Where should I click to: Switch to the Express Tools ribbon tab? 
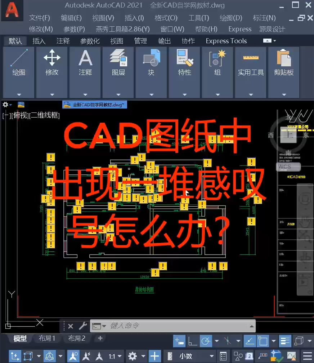[226, 41]
